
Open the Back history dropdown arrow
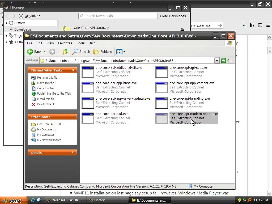click(45, 52)
